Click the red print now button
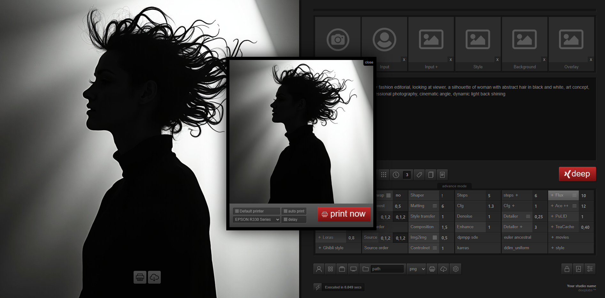 coord(344,214)
